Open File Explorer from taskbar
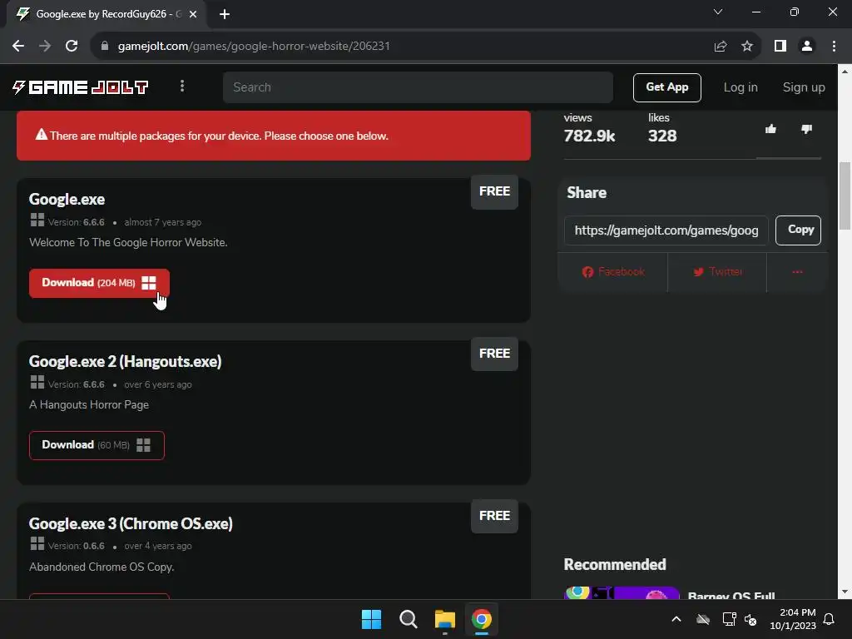Viewport: 852px width, 639px height. point(445,619)
